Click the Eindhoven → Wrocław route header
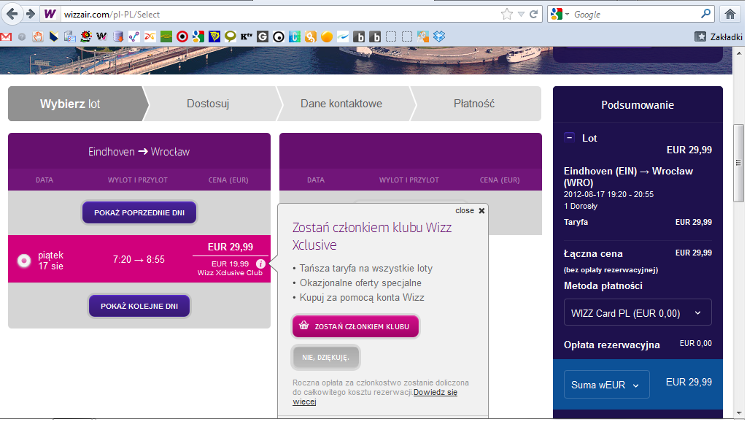Screen dimensions: 747x438 139,152
